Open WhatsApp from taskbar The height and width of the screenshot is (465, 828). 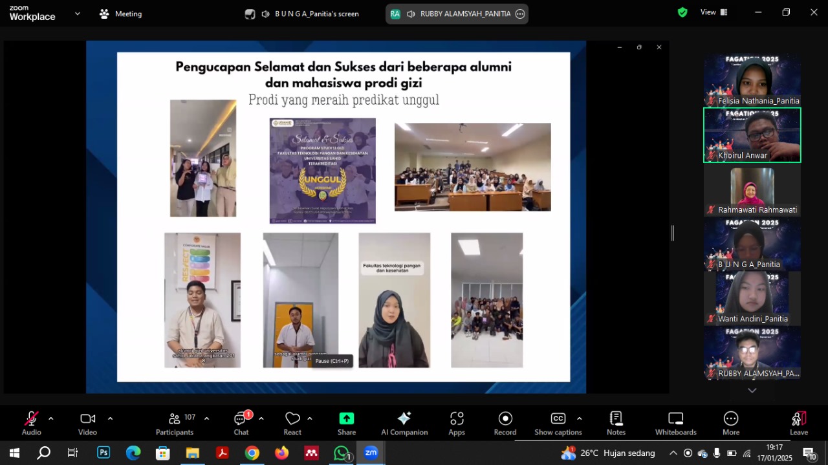(x=342, y=453)
